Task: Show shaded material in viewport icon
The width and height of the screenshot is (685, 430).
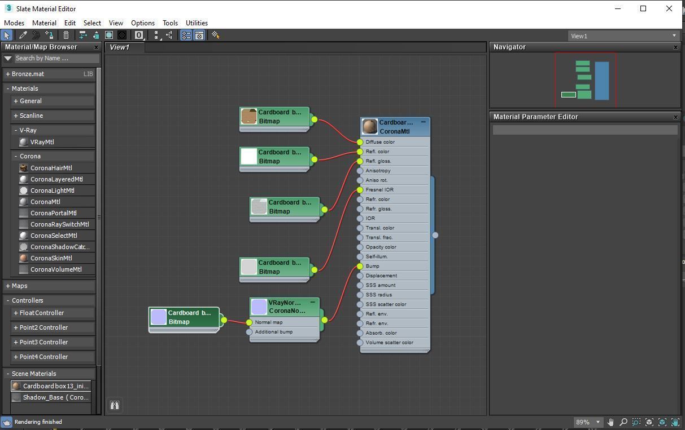Action: click(109, 35)
